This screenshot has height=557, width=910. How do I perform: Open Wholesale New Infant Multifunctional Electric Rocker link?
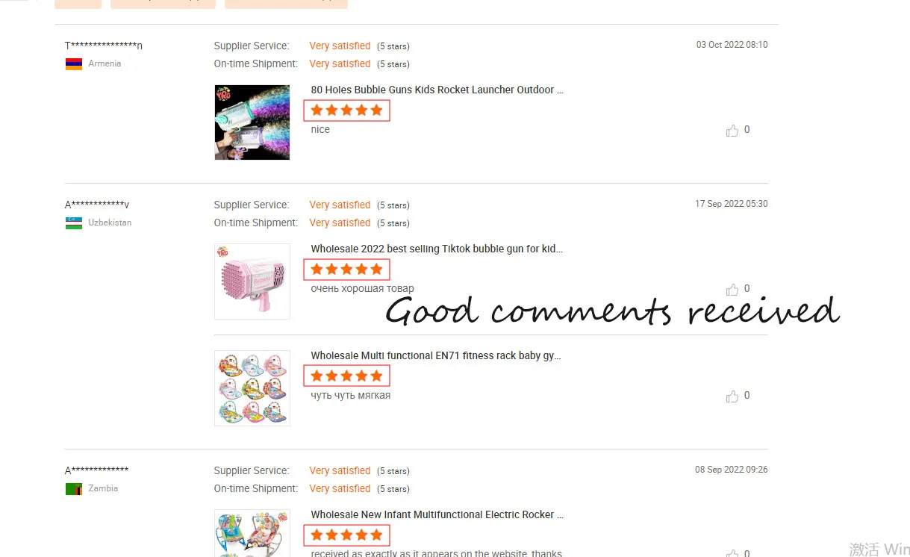[x=437, y=514]
